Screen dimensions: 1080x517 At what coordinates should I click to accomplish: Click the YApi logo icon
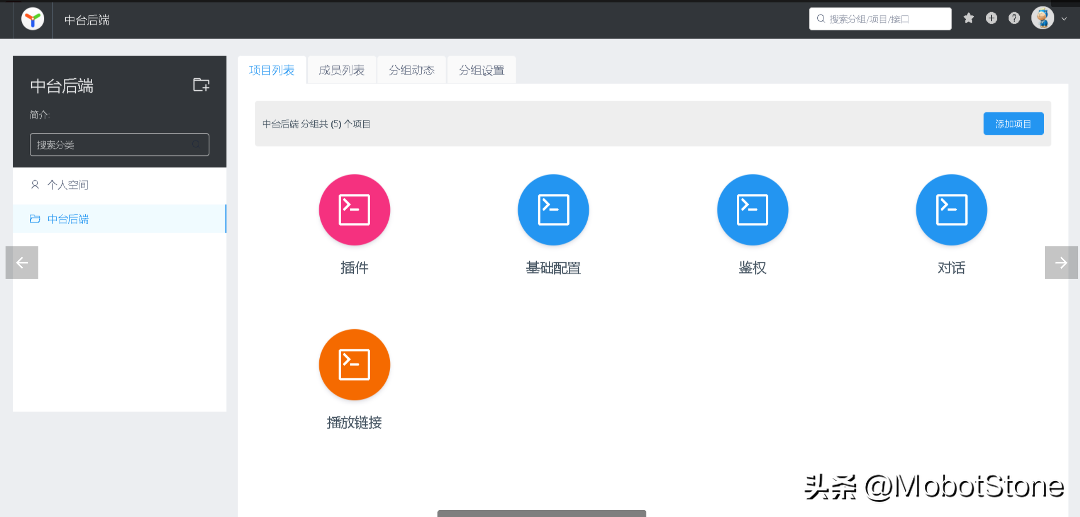33,19
